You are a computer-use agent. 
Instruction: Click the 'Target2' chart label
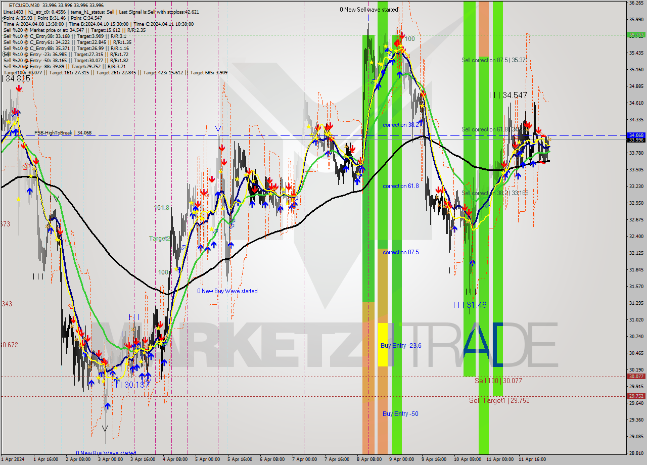159,238
